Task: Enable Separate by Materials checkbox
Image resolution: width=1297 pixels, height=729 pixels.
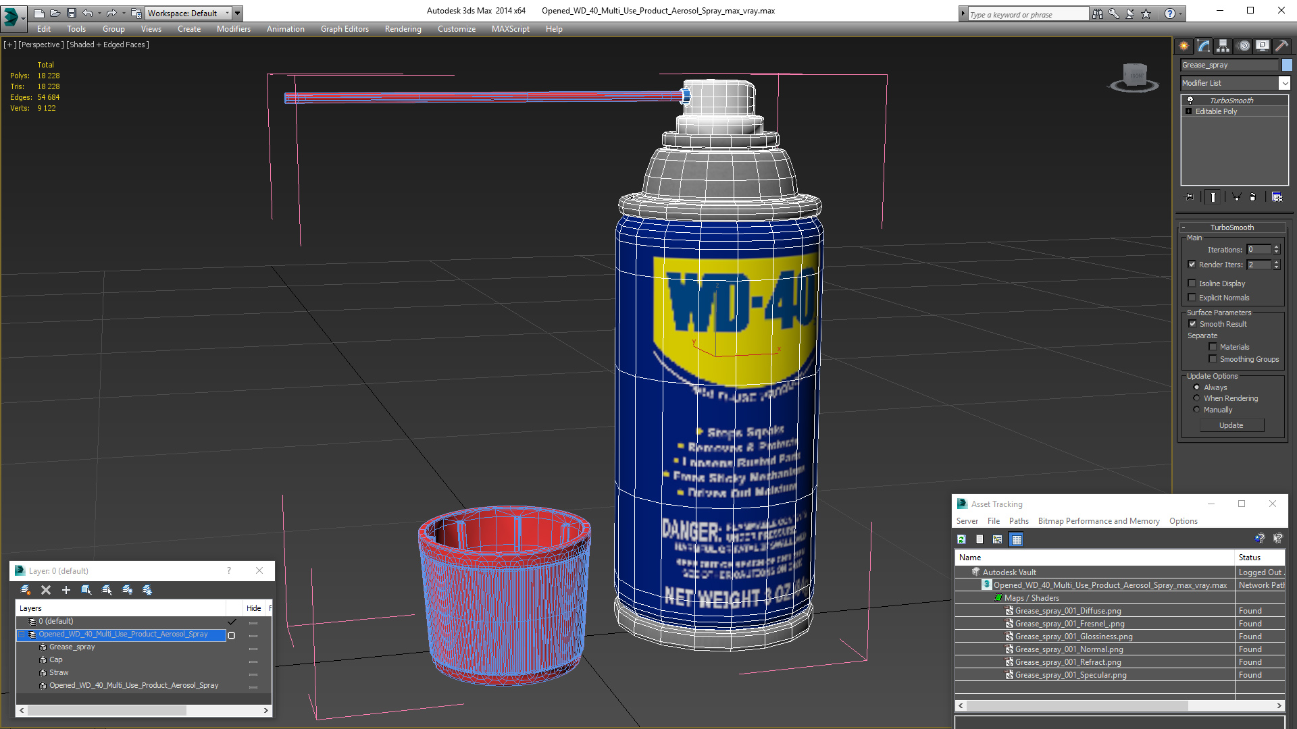Action: [1213, 347]
